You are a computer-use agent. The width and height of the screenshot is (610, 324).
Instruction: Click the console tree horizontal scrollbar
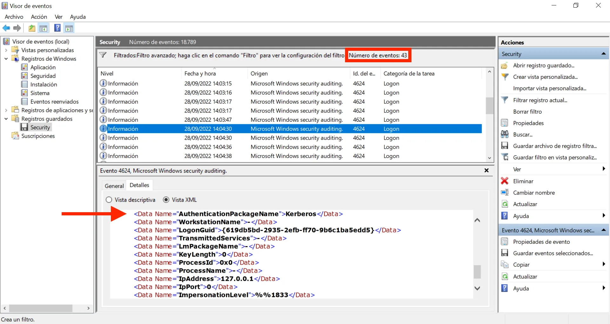click(41, 308)
